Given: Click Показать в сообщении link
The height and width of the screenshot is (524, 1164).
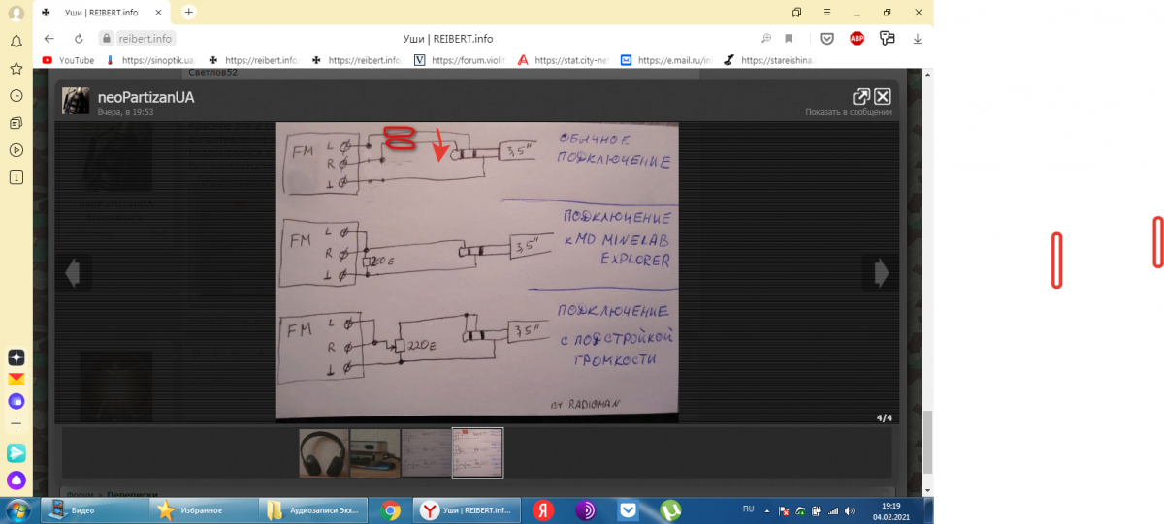Looking at the screenshot, I should [x=848, y=112].
